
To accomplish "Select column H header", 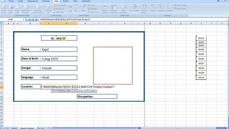I will click(85, 23).
